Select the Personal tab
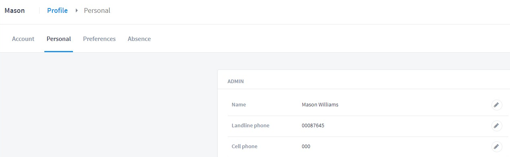Image resolution: width=510 pixels, height=157 pixels. [59, 39]
